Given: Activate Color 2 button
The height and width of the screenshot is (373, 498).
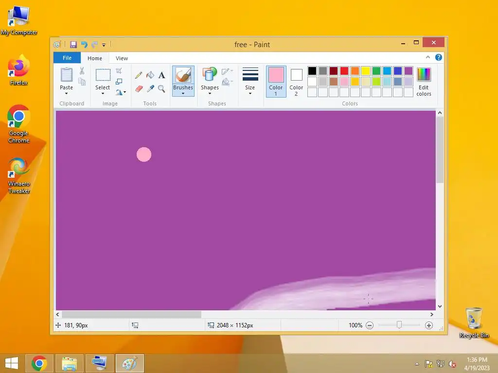Looking at the screenshot, I should point(296,82).
